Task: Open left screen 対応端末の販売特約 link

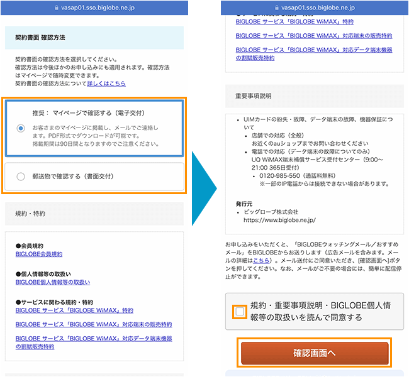Action: pyautogui.click(x=94, y=324)
